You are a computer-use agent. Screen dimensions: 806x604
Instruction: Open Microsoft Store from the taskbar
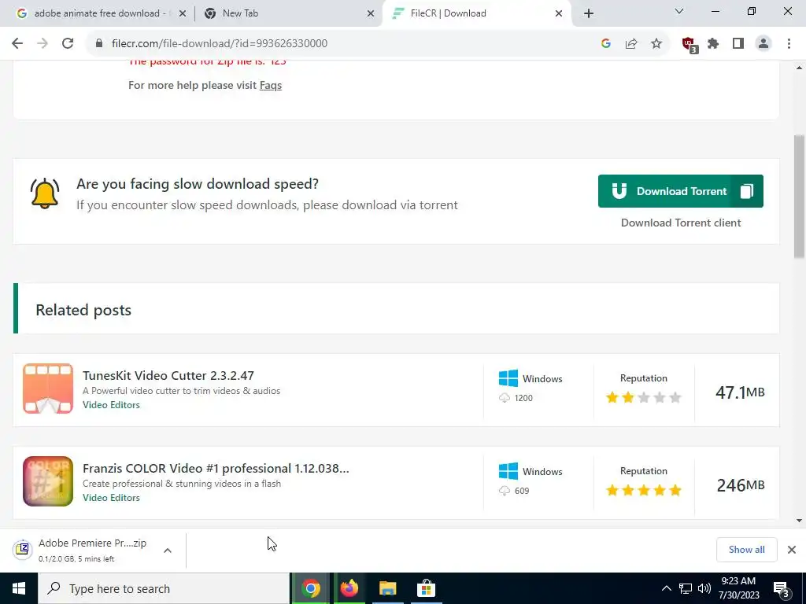[x=426, y=588]
